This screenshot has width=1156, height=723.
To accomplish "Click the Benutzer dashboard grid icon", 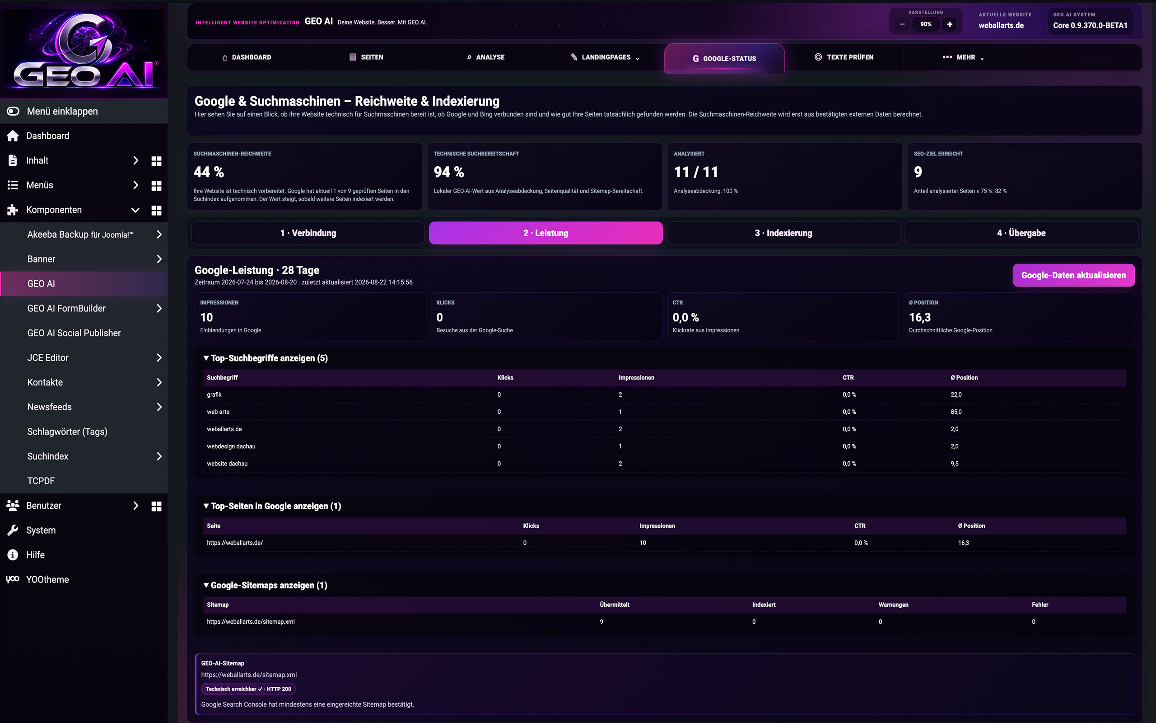I will [x=156, y=506].
